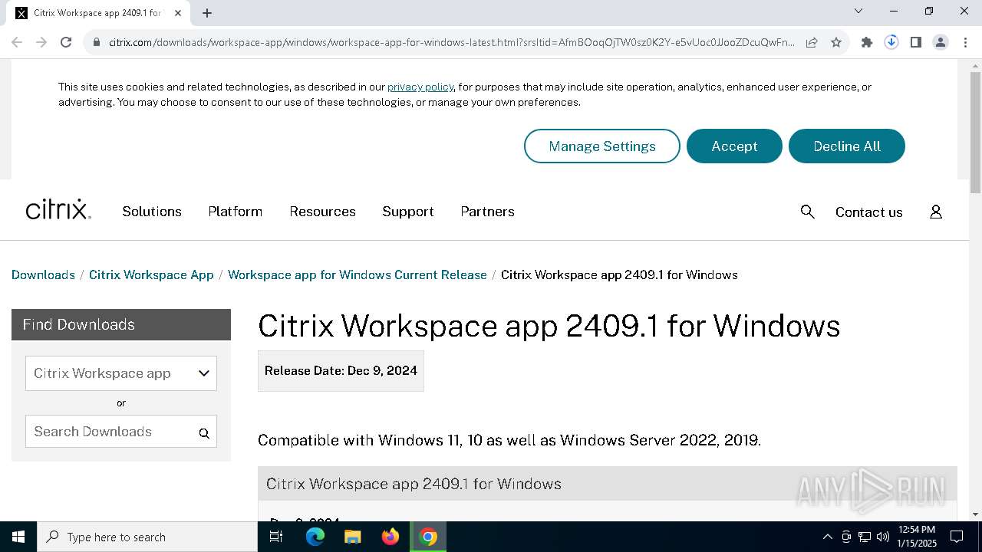This screenshot has width=982, height=552.
Task: Open network icon in system tray
Action: coord(865,537)
